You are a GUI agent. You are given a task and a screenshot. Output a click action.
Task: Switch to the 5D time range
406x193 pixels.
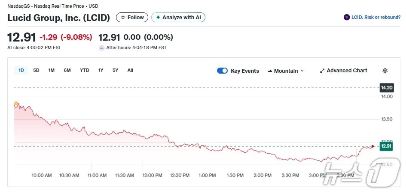coord(36,70)
